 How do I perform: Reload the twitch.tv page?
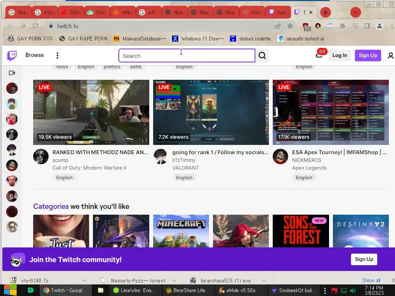[35, 26]
